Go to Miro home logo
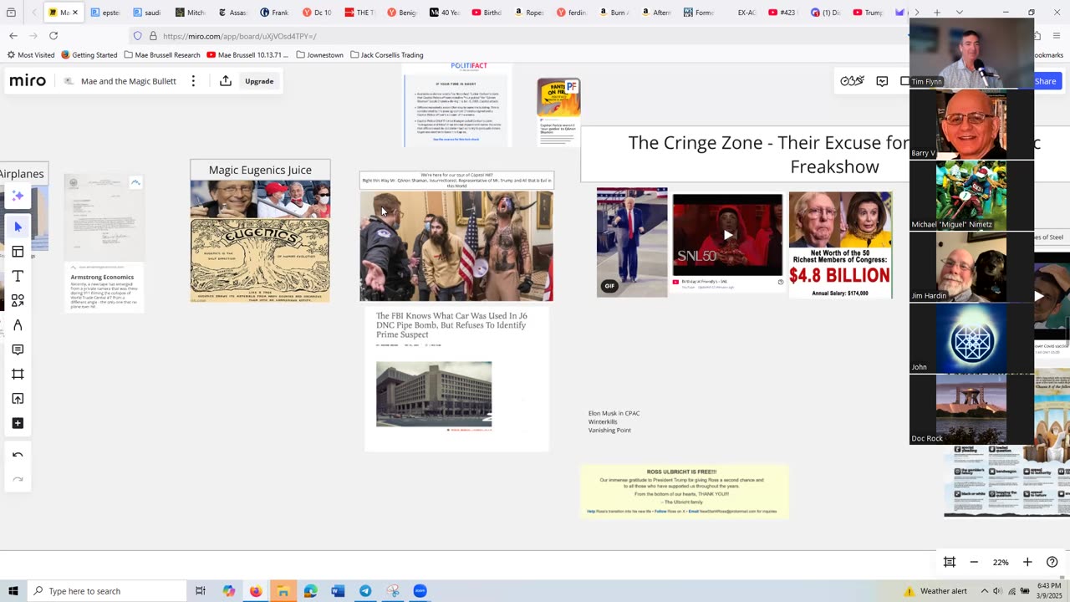Screen dimensions: 1070x602 pyautogui.click(x=28, y=81)
